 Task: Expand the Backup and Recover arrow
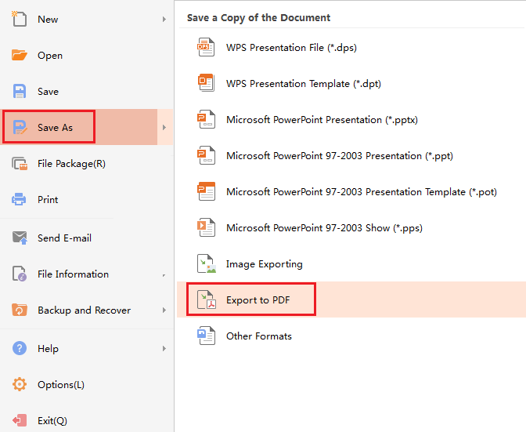coord(164,310)
